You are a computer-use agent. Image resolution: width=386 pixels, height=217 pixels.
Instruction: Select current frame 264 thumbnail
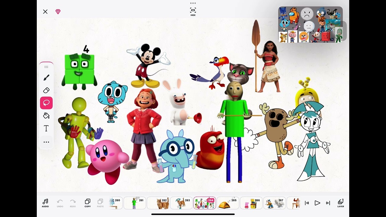(204, 203)
